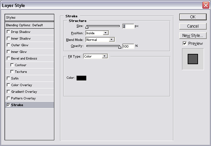Select the Color Overlay label

click(22, 85)
